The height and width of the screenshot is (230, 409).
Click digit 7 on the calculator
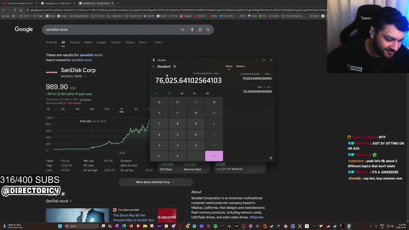tap(159, 124)
